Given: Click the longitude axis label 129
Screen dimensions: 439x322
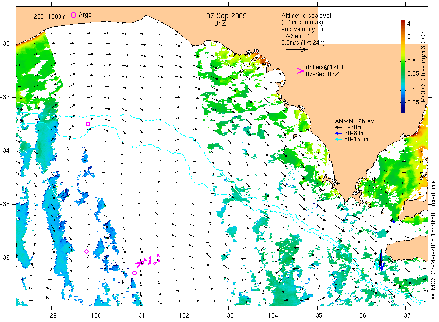Looking at the screenshot, I should (x=52, y=316).
